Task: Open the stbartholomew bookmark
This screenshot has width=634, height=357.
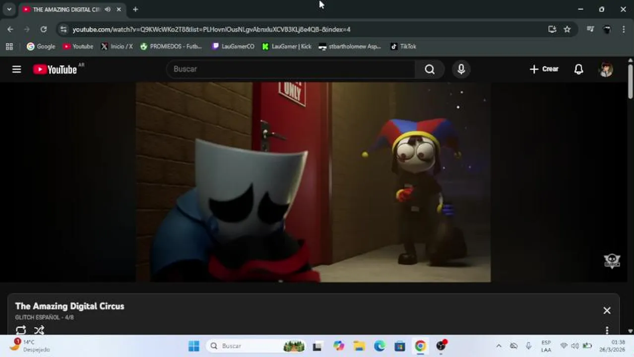Action: pyautogui.click(x=350, y=46)
